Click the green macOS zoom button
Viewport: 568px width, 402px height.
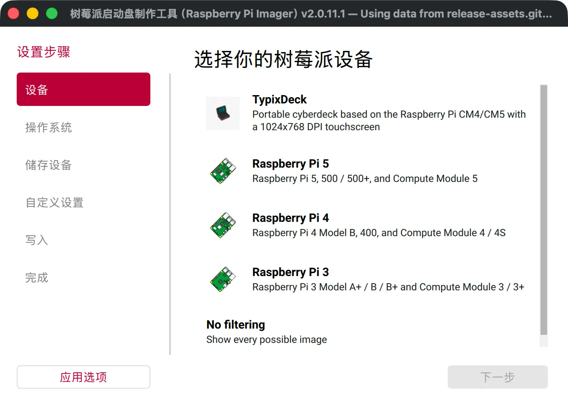pyautogui.click(x=52, y=13)
